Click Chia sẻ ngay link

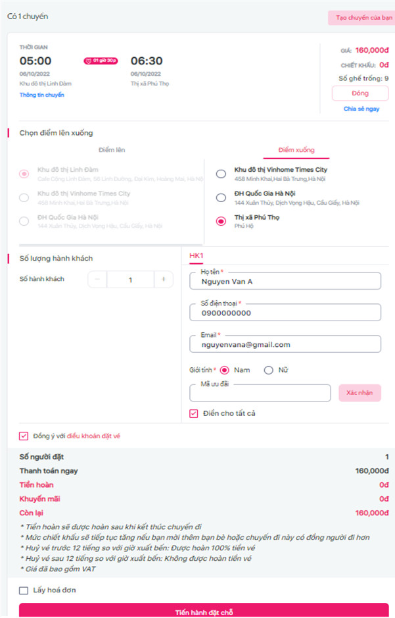tap(361, 109)
